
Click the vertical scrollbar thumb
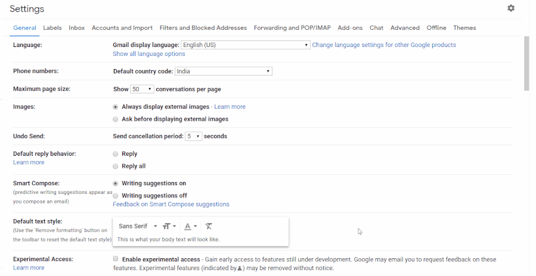(526, 63)
